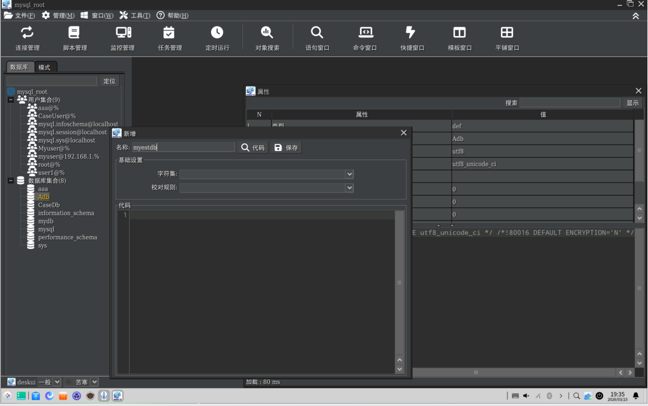
Task: Open the 苦寒 theme dropdown
Action: coord(94,382)
